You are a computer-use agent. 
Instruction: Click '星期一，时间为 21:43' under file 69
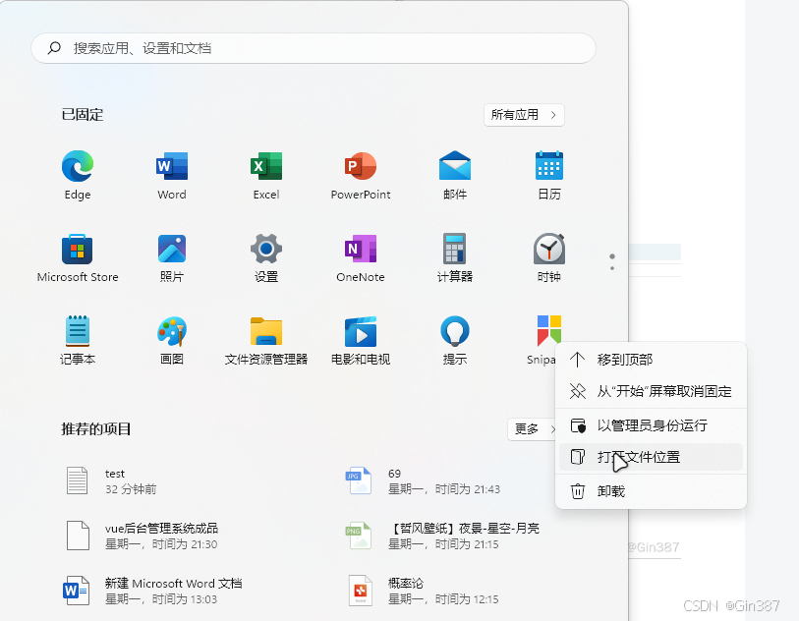coord(444,489)
